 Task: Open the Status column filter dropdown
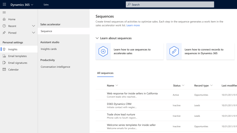click(183, 85)
